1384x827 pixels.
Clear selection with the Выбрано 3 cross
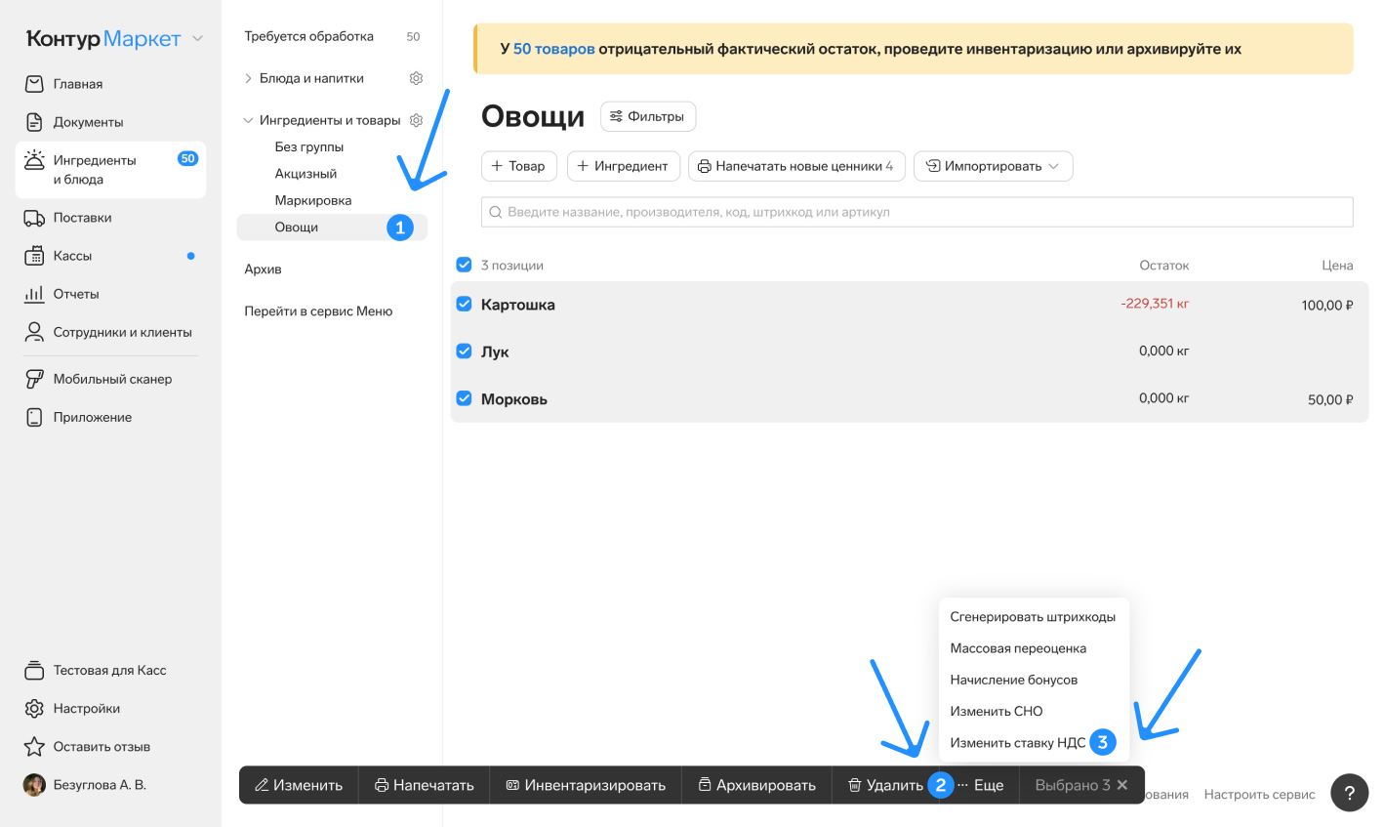point(1122,785)
